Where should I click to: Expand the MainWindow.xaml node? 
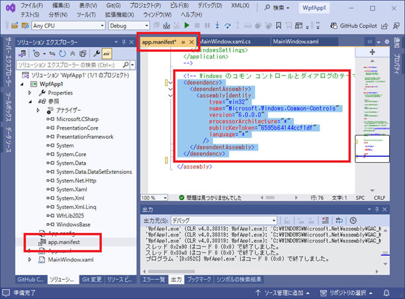pos(30,259)
